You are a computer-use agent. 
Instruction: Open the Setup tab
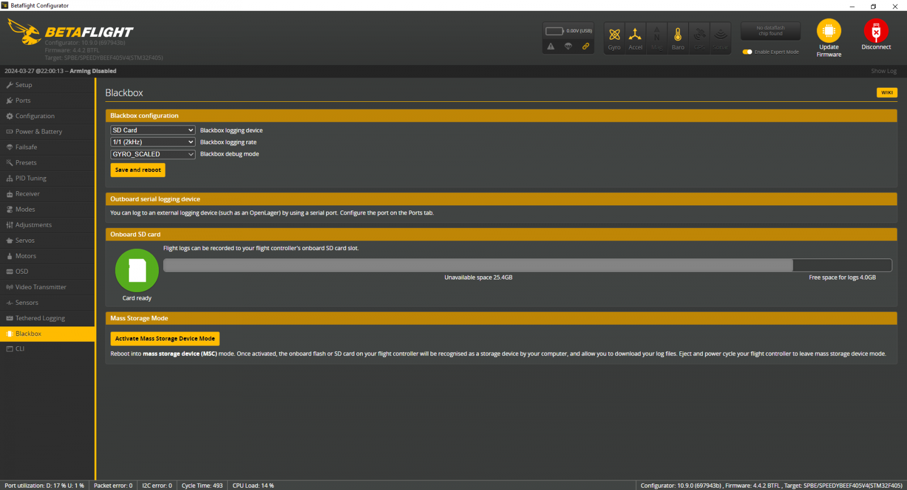(47, 85)
